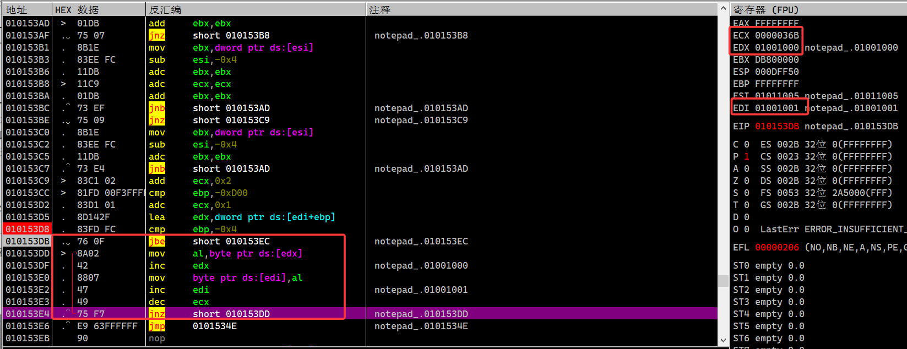The image size is (907, 349).
Task: Click the red EIP value 010153DB
Action: (x=776, y=126)
